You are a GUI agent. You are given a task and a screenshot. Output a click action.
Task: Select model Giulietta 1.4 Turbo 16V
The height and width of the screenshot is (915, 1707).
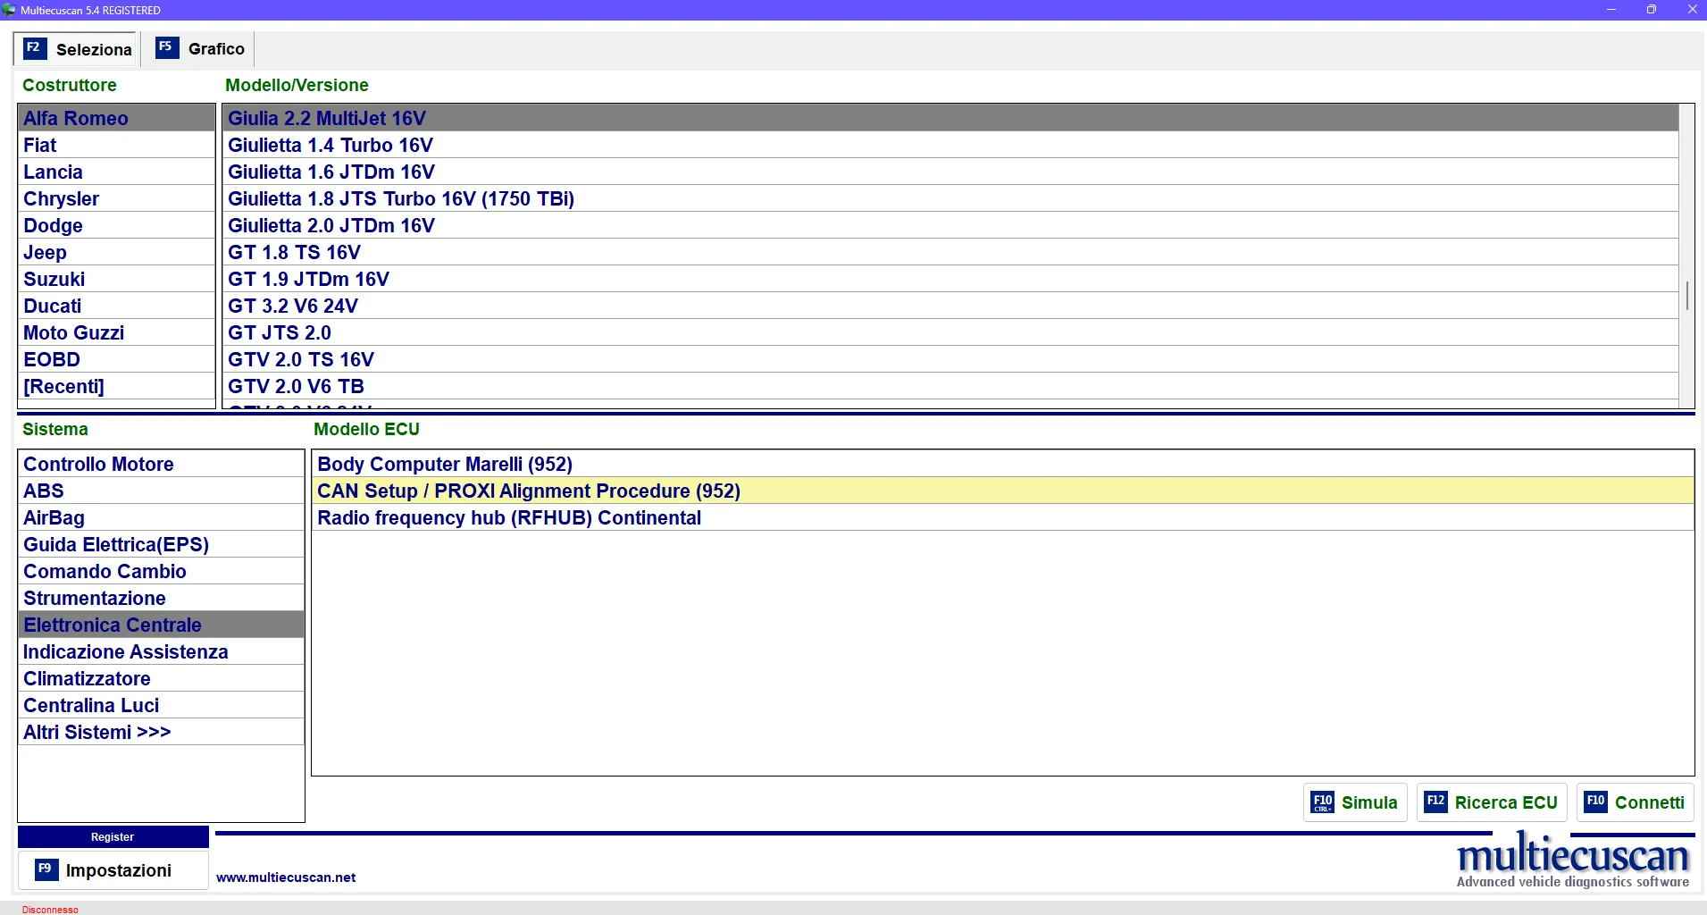tap(950, 145)
